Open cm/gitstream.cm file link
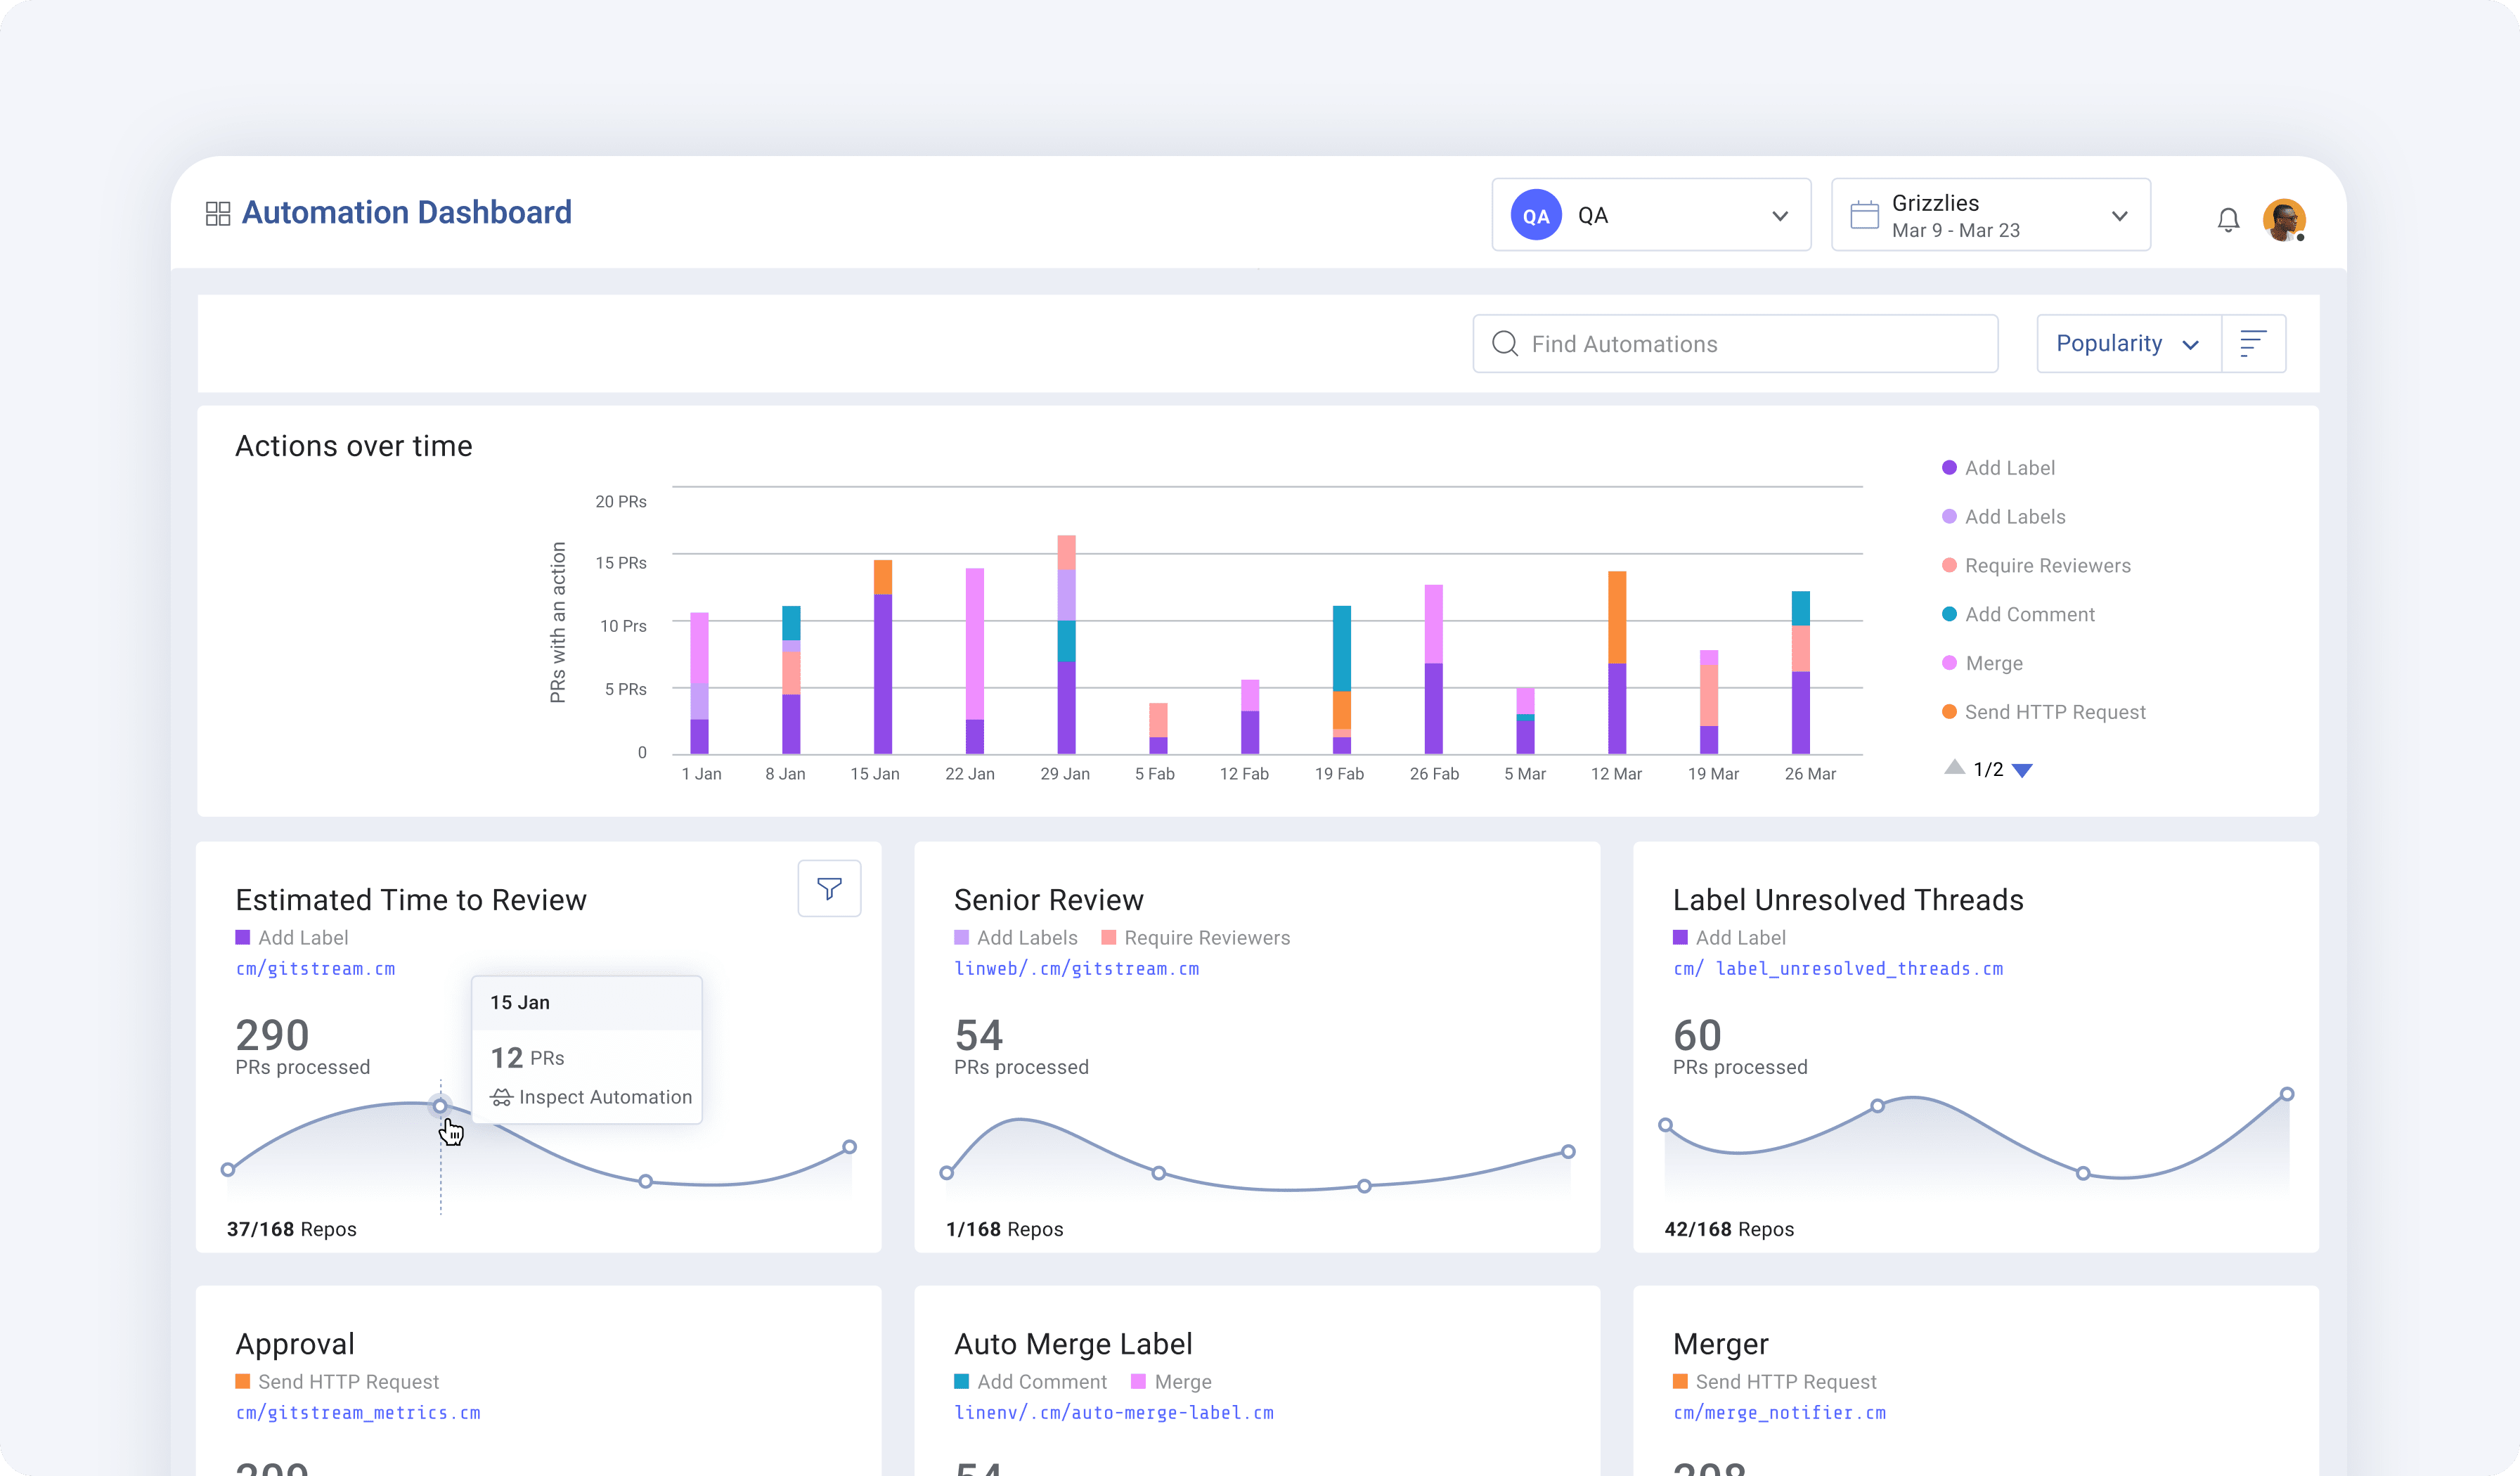2520x1476 pixels. click(315, 969)
